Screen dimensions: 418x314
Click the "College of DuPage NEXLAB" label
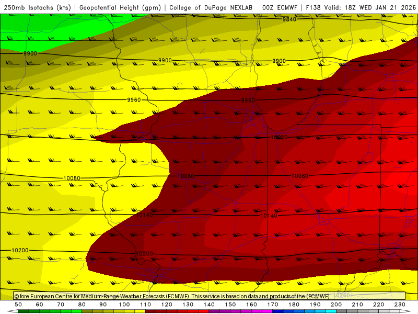pyautogui.click(x=211, y=7)
